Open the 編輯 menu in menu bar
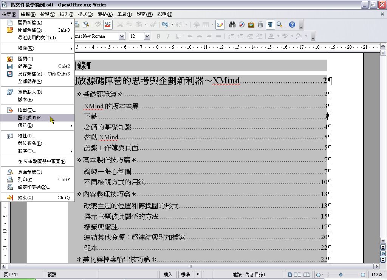The image size is (387, 280). [28, 14]
